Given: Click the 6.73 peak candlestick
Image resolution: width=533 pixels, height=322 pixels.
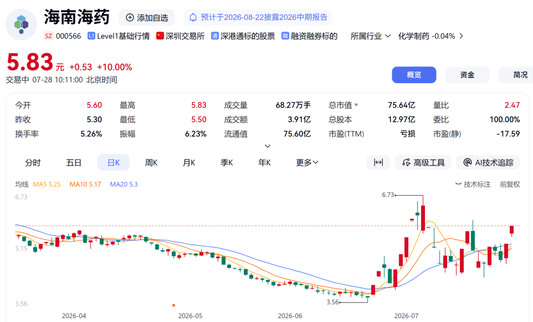Looking at the screenshot, I should coord(423,218).
